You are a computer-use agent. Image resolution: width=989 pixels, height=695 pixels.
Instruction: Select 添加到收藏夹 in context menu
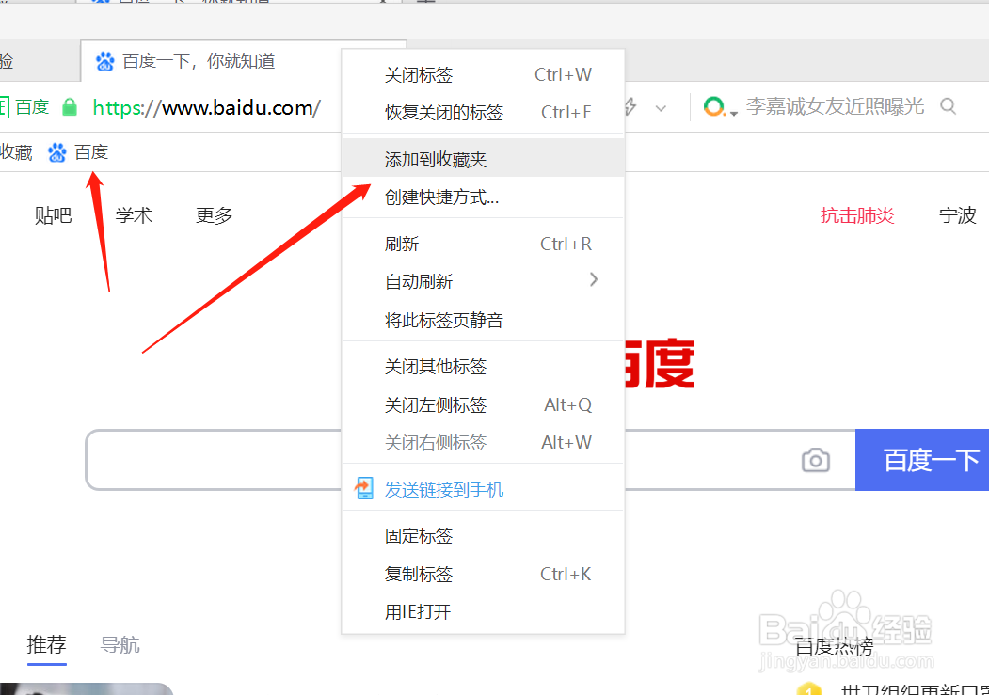[483, 159]
